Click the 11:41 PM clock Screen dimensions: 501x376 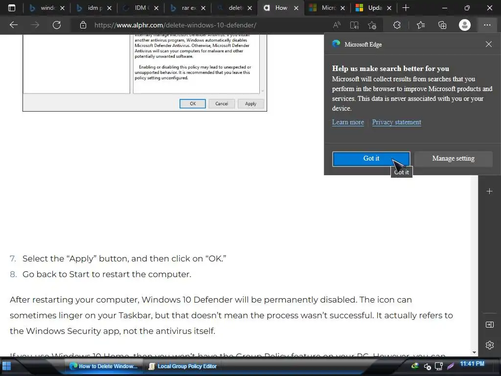tap(472, 364)
